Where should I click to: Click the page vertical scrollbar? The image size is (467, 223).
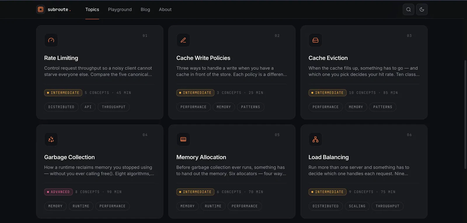pos(465,114)
